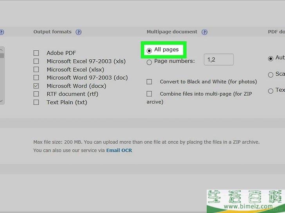This screenshot has height=213, width=285.
Task: Check RTF document (rtf) format
Action: (36, 94)
